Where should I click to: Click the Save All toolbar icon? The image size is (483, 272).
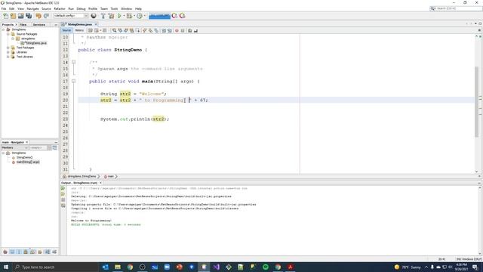click(29, 16)
